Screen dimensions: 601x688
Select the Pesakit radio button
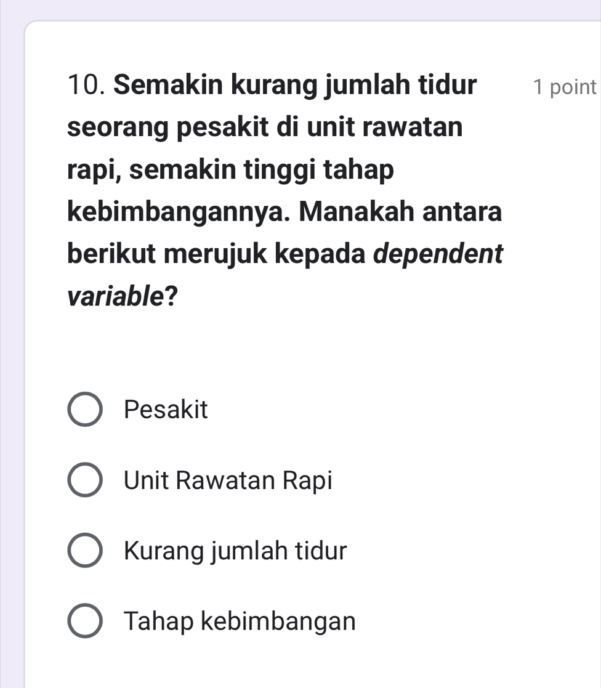[x=84, y=410]
